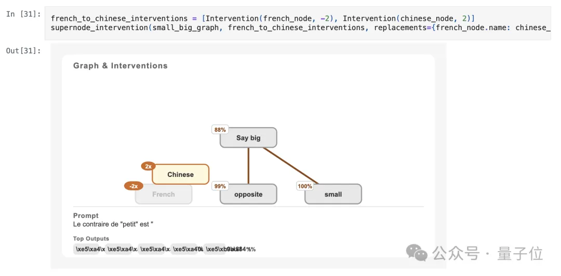Click the 2x badge on Chinese node
This screenshot has width=561, height=276.
point(148,167)
